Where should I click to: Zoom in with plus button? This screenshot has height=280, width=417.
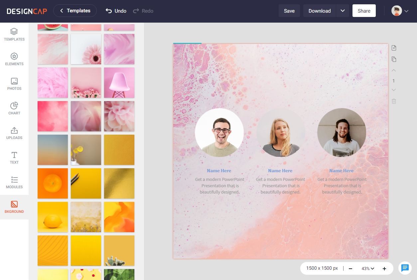(384, 269)
